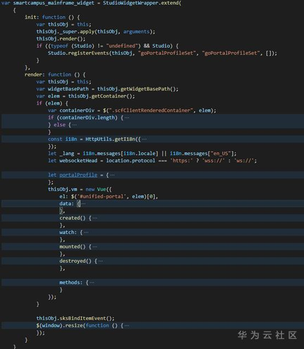Click the "en_US" string literal
The width and height of the screenshot is (304, 349).
[x=221, y=153]
